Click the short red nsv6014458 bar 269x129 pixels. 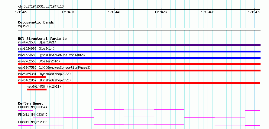point(37,90)
